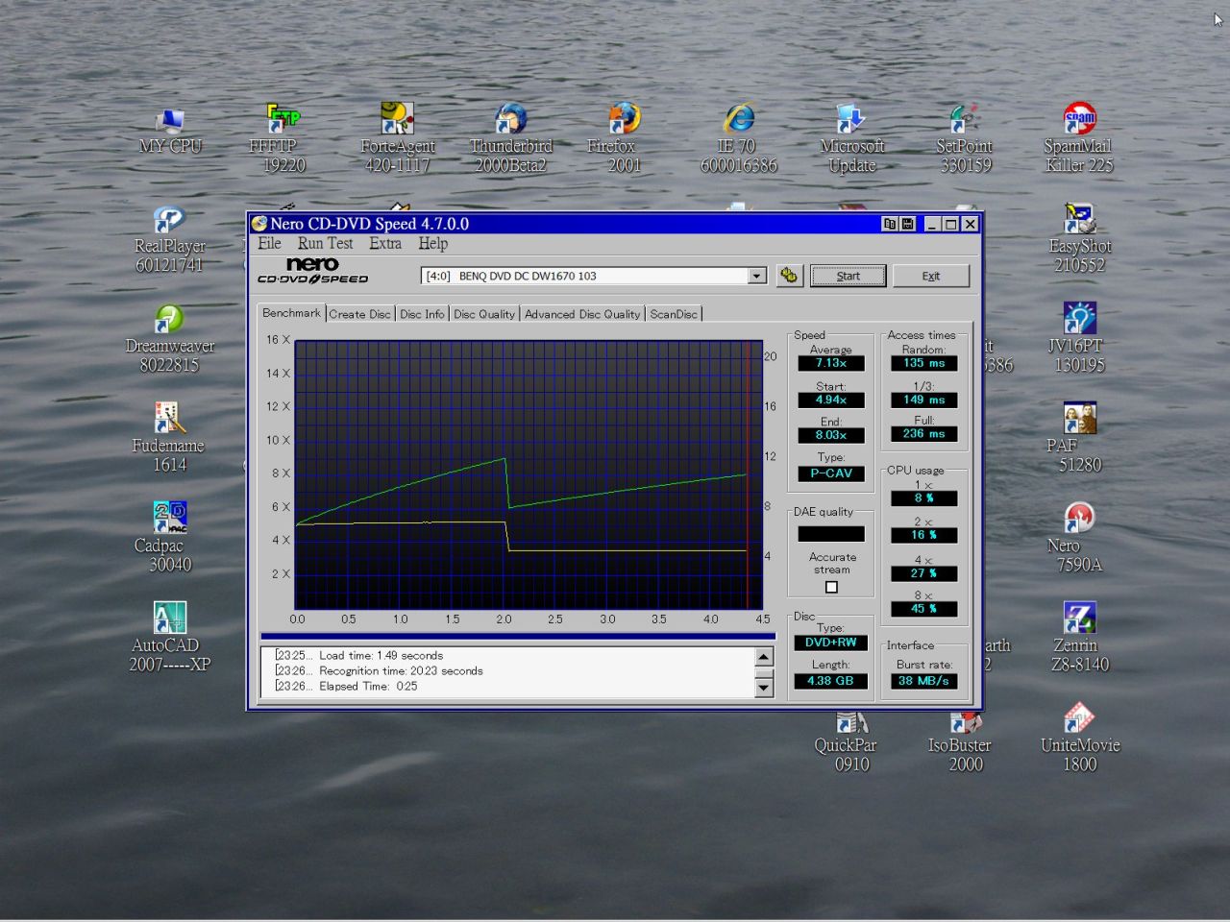This screenshot has height=922, width=1230.
Task: Click the 8x CPU usage value 45 %
Action: pyautogui.click(x=923, y=609)
